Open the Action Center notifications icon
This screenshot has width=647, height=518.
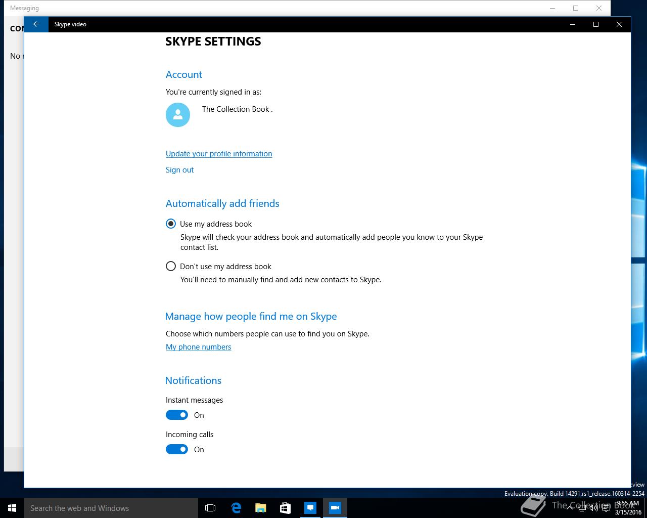pyautogui.click(x=606, y=508)
